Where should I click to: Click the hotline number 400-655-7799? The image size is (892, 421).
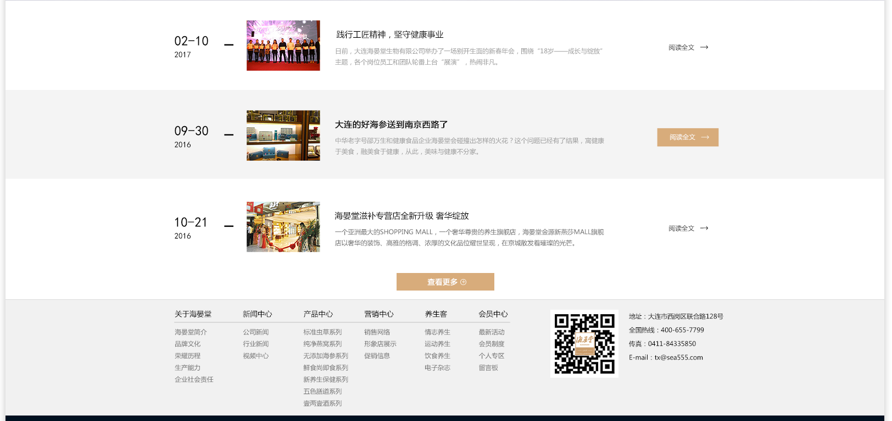(x=682, y=330)
